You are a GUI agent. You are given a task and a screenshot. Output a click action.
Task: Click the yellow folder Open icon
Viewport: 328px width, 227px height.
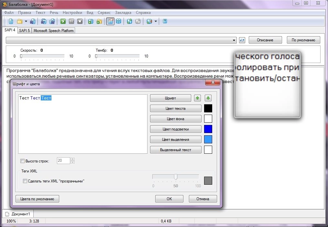[20, 21]
